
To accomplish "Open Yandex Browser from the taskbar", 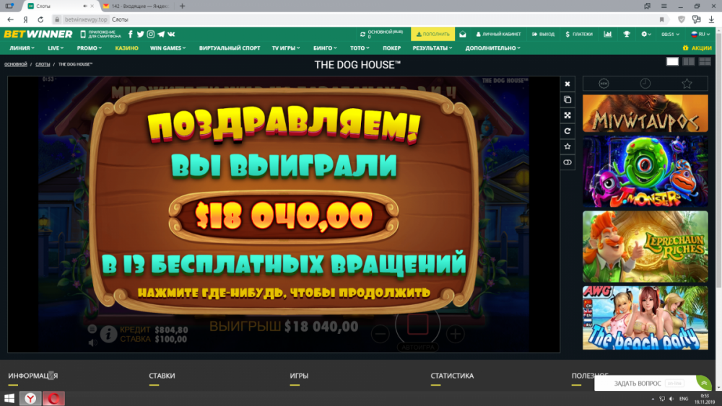I will pos(30,398).
